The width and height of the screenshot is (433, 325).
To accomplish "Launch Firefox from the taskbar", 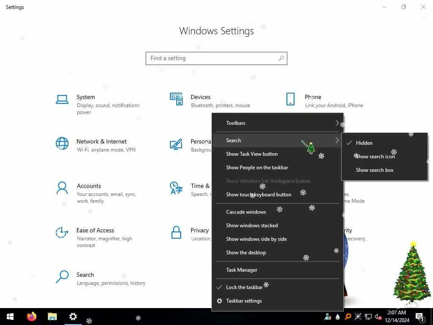I will coord(31,317).
